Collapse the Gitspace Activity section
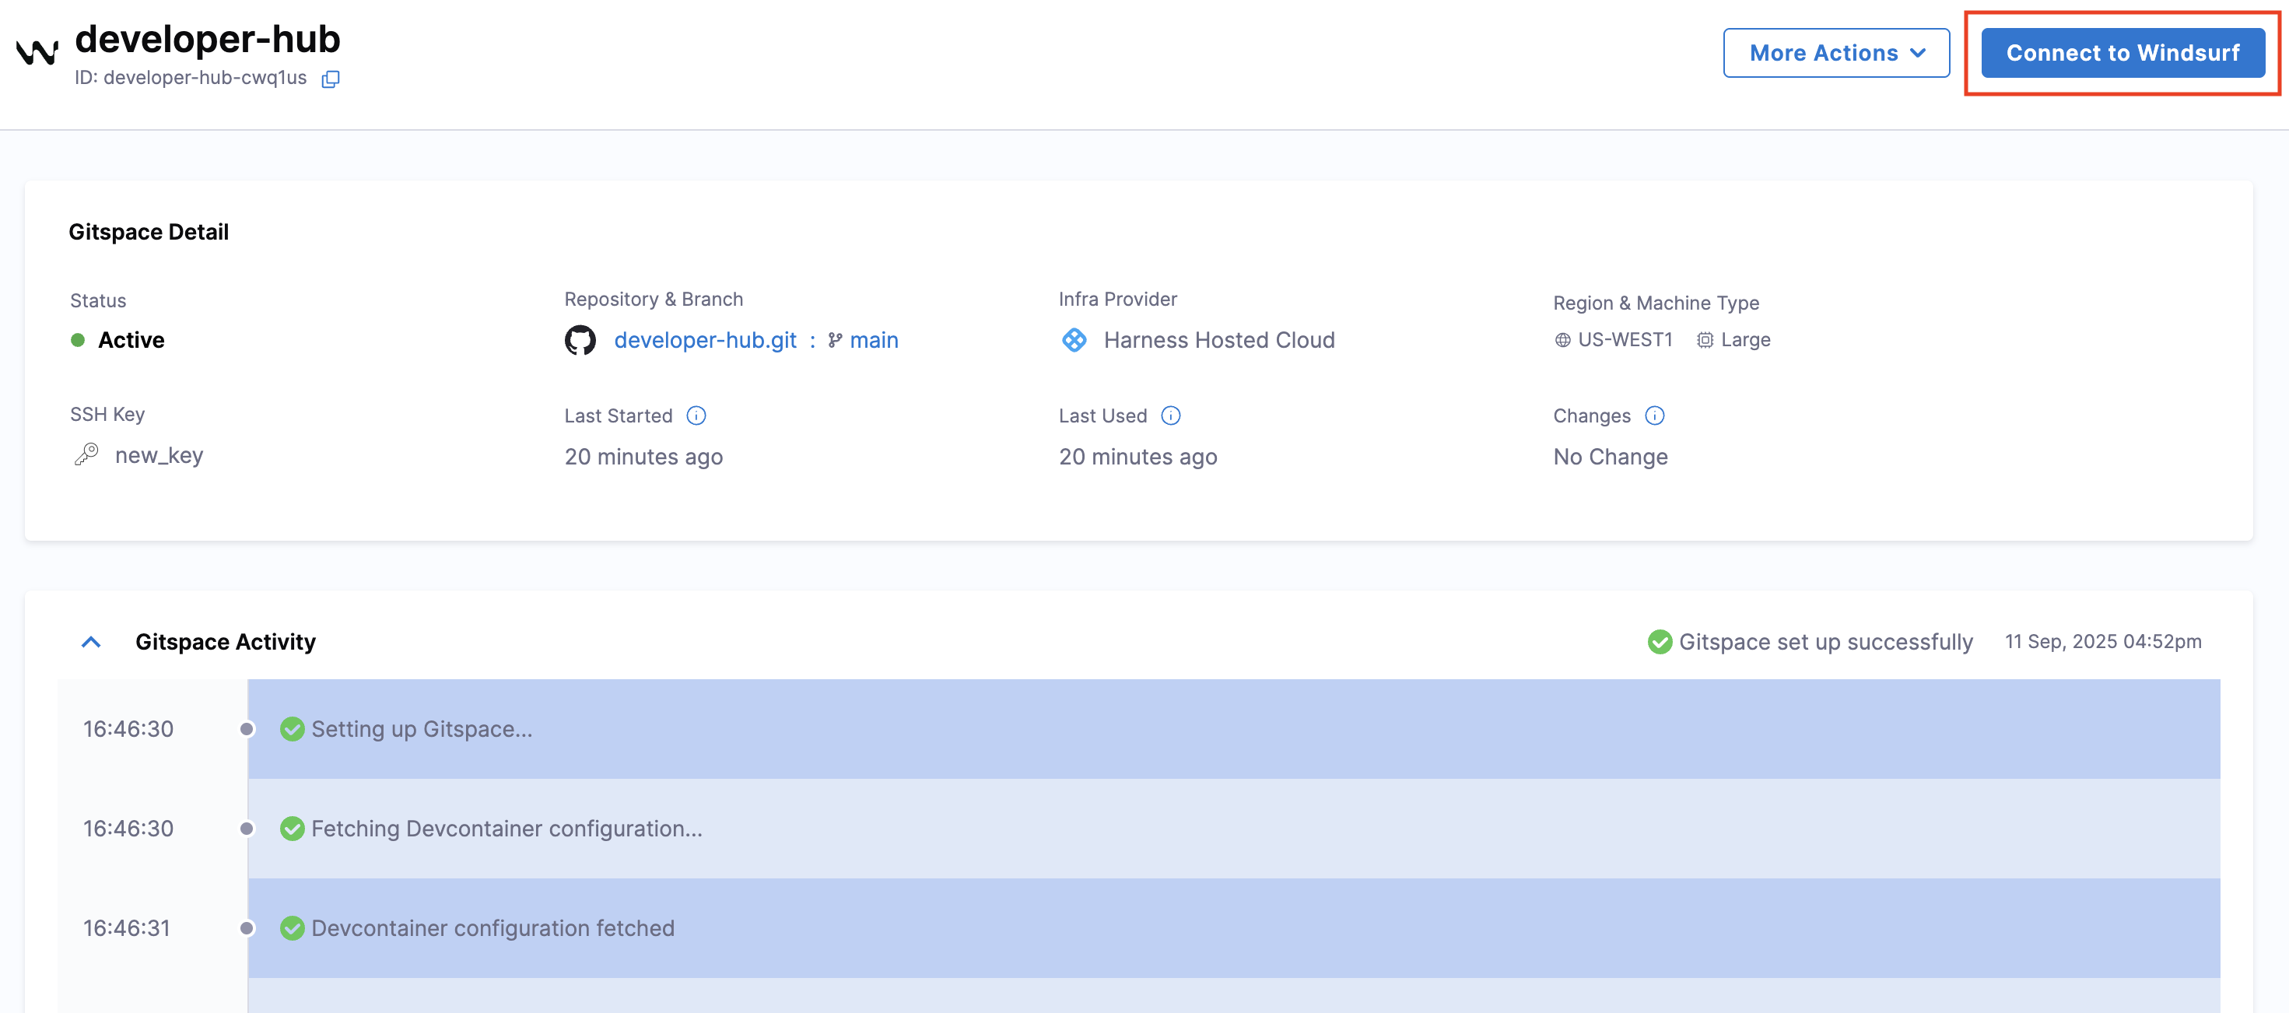 click(90, 642)
